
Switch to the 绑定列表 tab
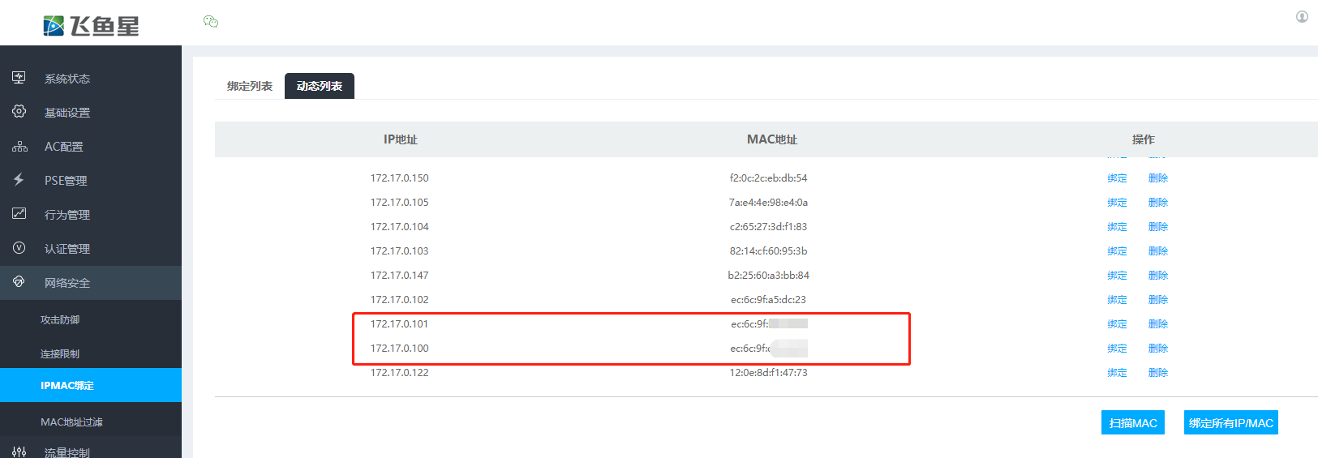[x=250, y=86]
